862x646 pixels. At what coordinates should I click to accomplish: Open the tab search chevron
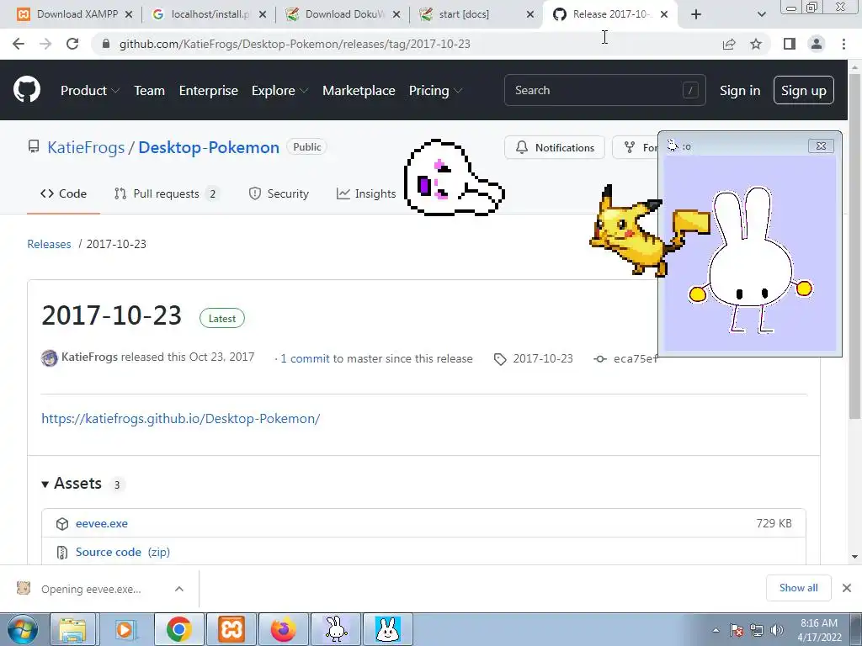point(761,15)
